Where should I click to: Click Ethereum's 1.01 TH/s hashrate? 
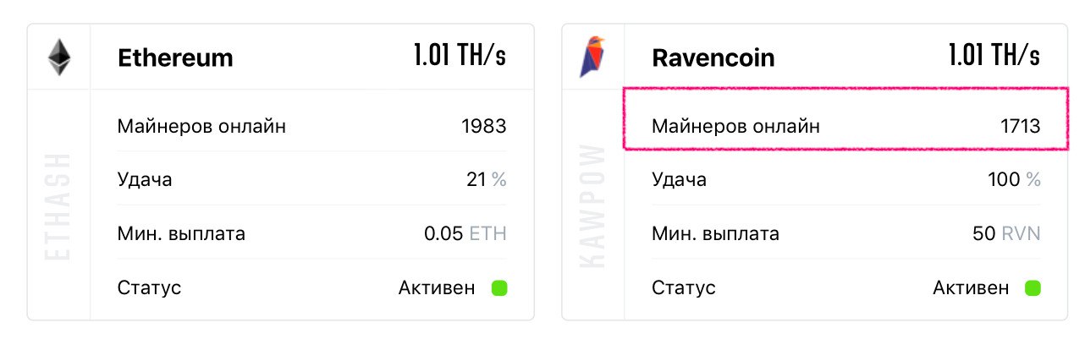tap(460, 57)
